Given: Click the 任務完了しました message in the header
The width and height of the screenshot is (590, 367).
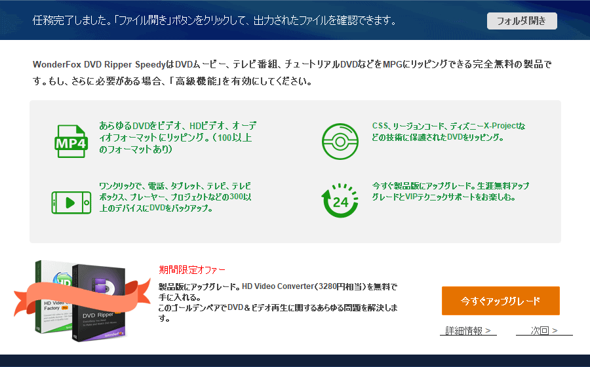Looking at the screenshot, I should [214, 20].
